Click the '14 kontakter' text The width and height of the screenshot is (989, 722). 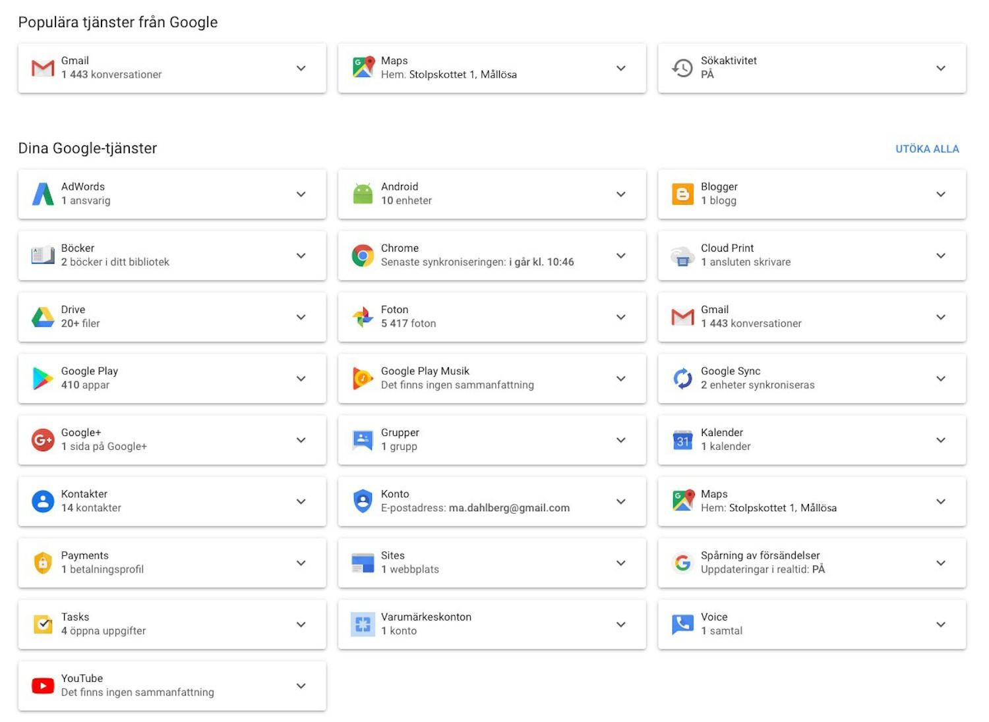click(91, 508)
